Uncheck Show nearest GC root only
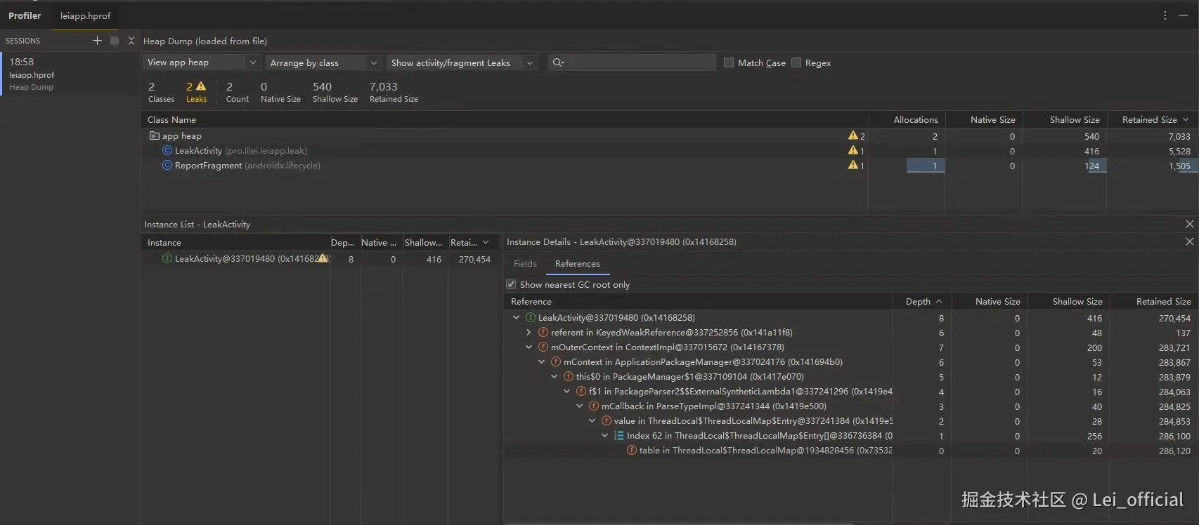 coord(511,284)
